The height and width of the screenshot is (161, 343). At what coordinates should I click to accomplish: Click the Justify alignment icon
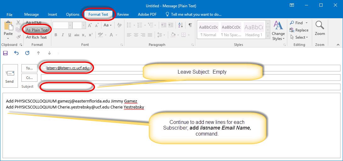coord(150,35)
